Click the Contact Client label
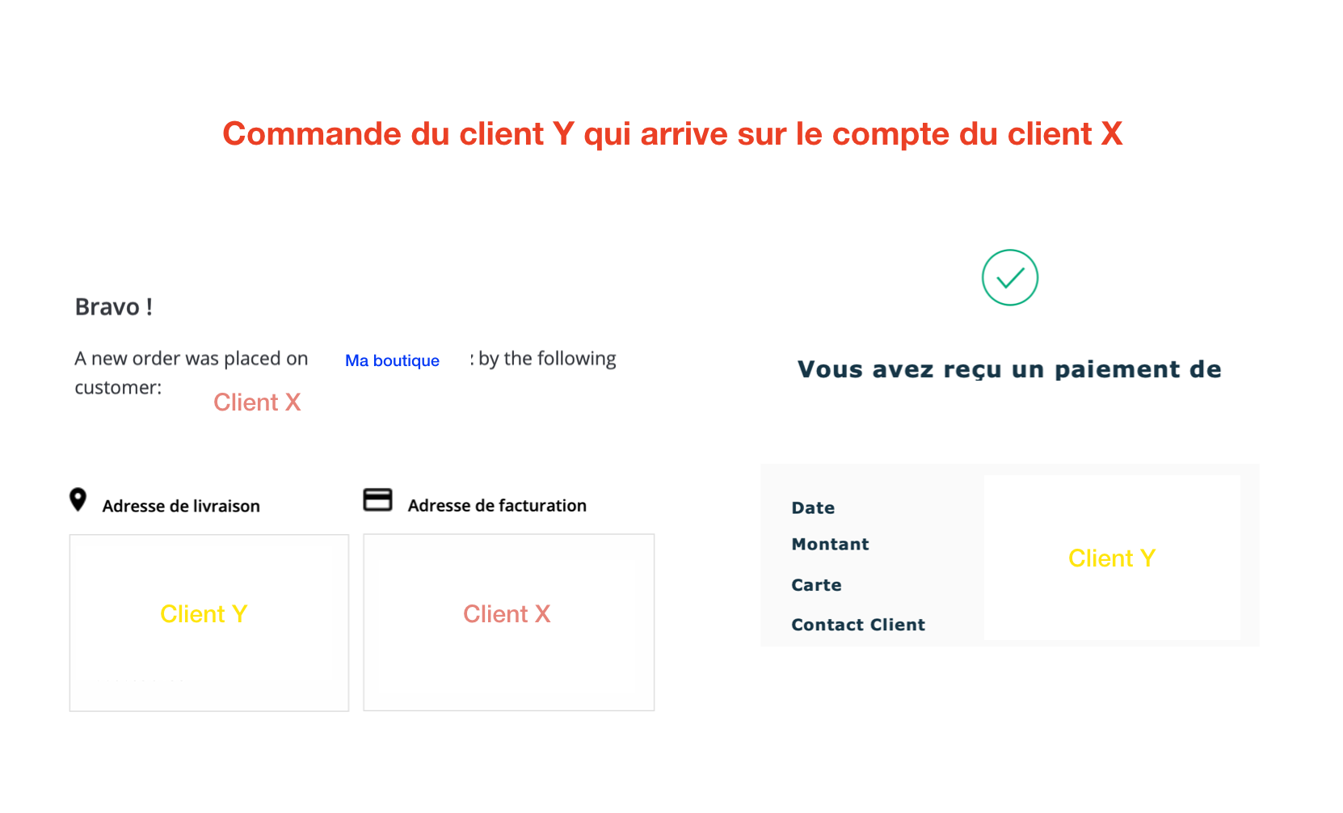Viewport: 1343px width, 813px height. click(858, 625)
